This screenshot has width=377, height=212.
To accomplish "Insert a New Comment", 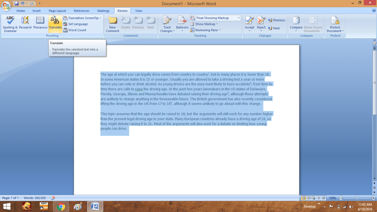I will click(x=112, y=24).
